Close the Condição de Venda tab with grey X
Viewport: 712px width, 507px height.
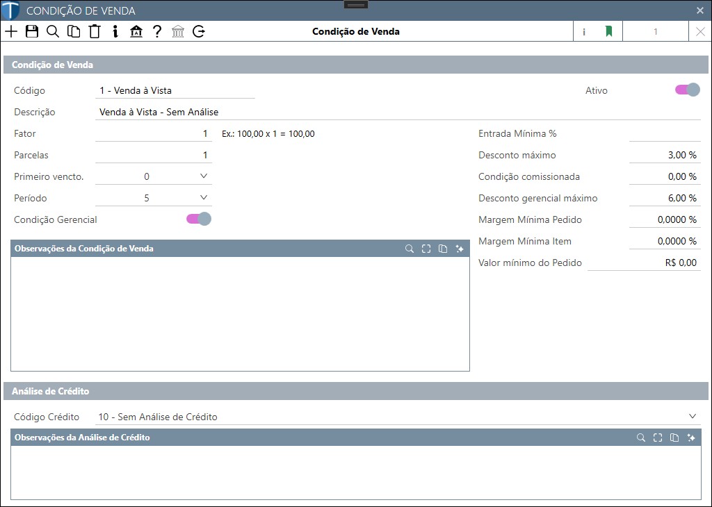pos(700,31)
